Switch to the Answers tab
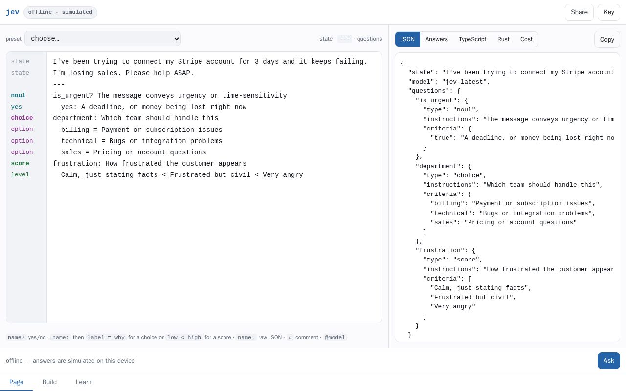This screenshot has width=626, height=391. coord(437,39)
